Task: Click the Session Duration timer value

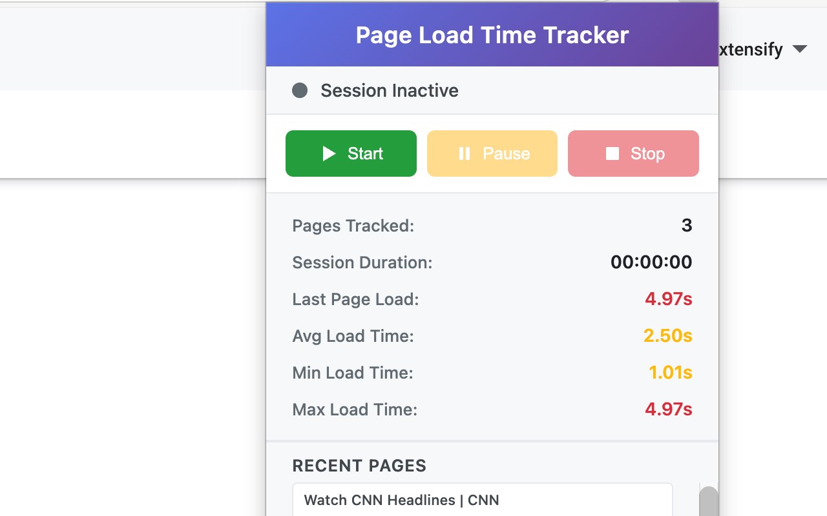Action: (651, 262)
